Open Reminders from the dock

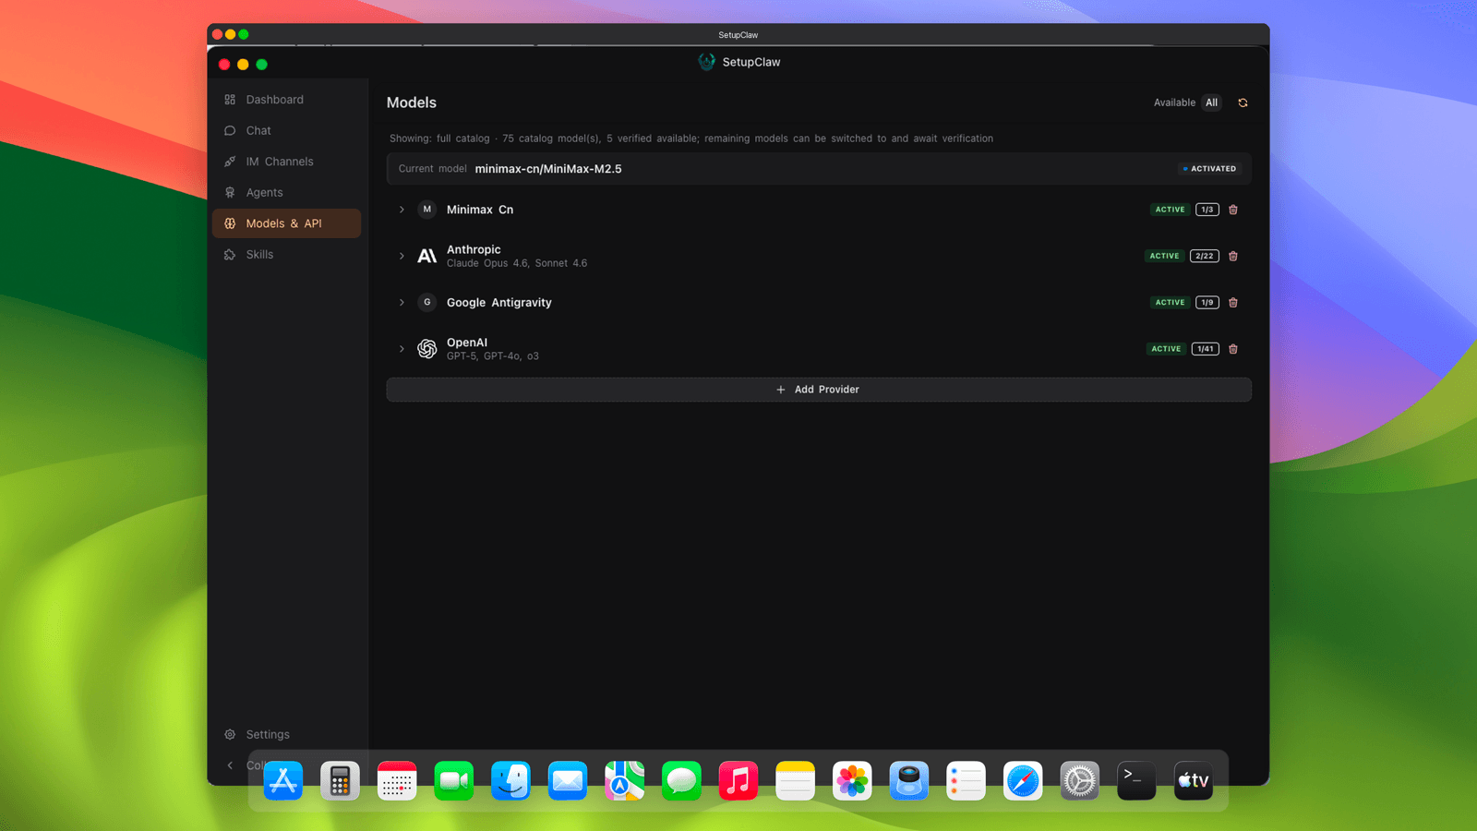(x=967, y=781)
